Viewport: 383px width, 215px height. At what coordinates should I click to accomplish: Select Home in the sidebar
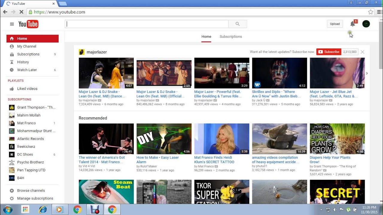click(33, 39)
